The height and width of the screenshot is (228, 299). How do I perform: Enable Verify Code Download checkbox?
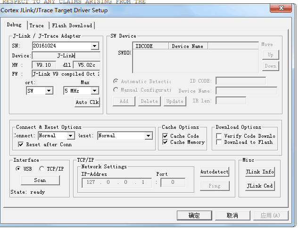tap(219, 136)
